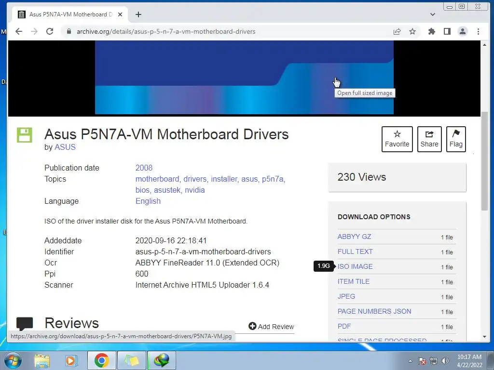This screenshot has width=494, height=370.
Task: Expand the tab search chevron
Action: pyautogui.click(x=433, y=14)
